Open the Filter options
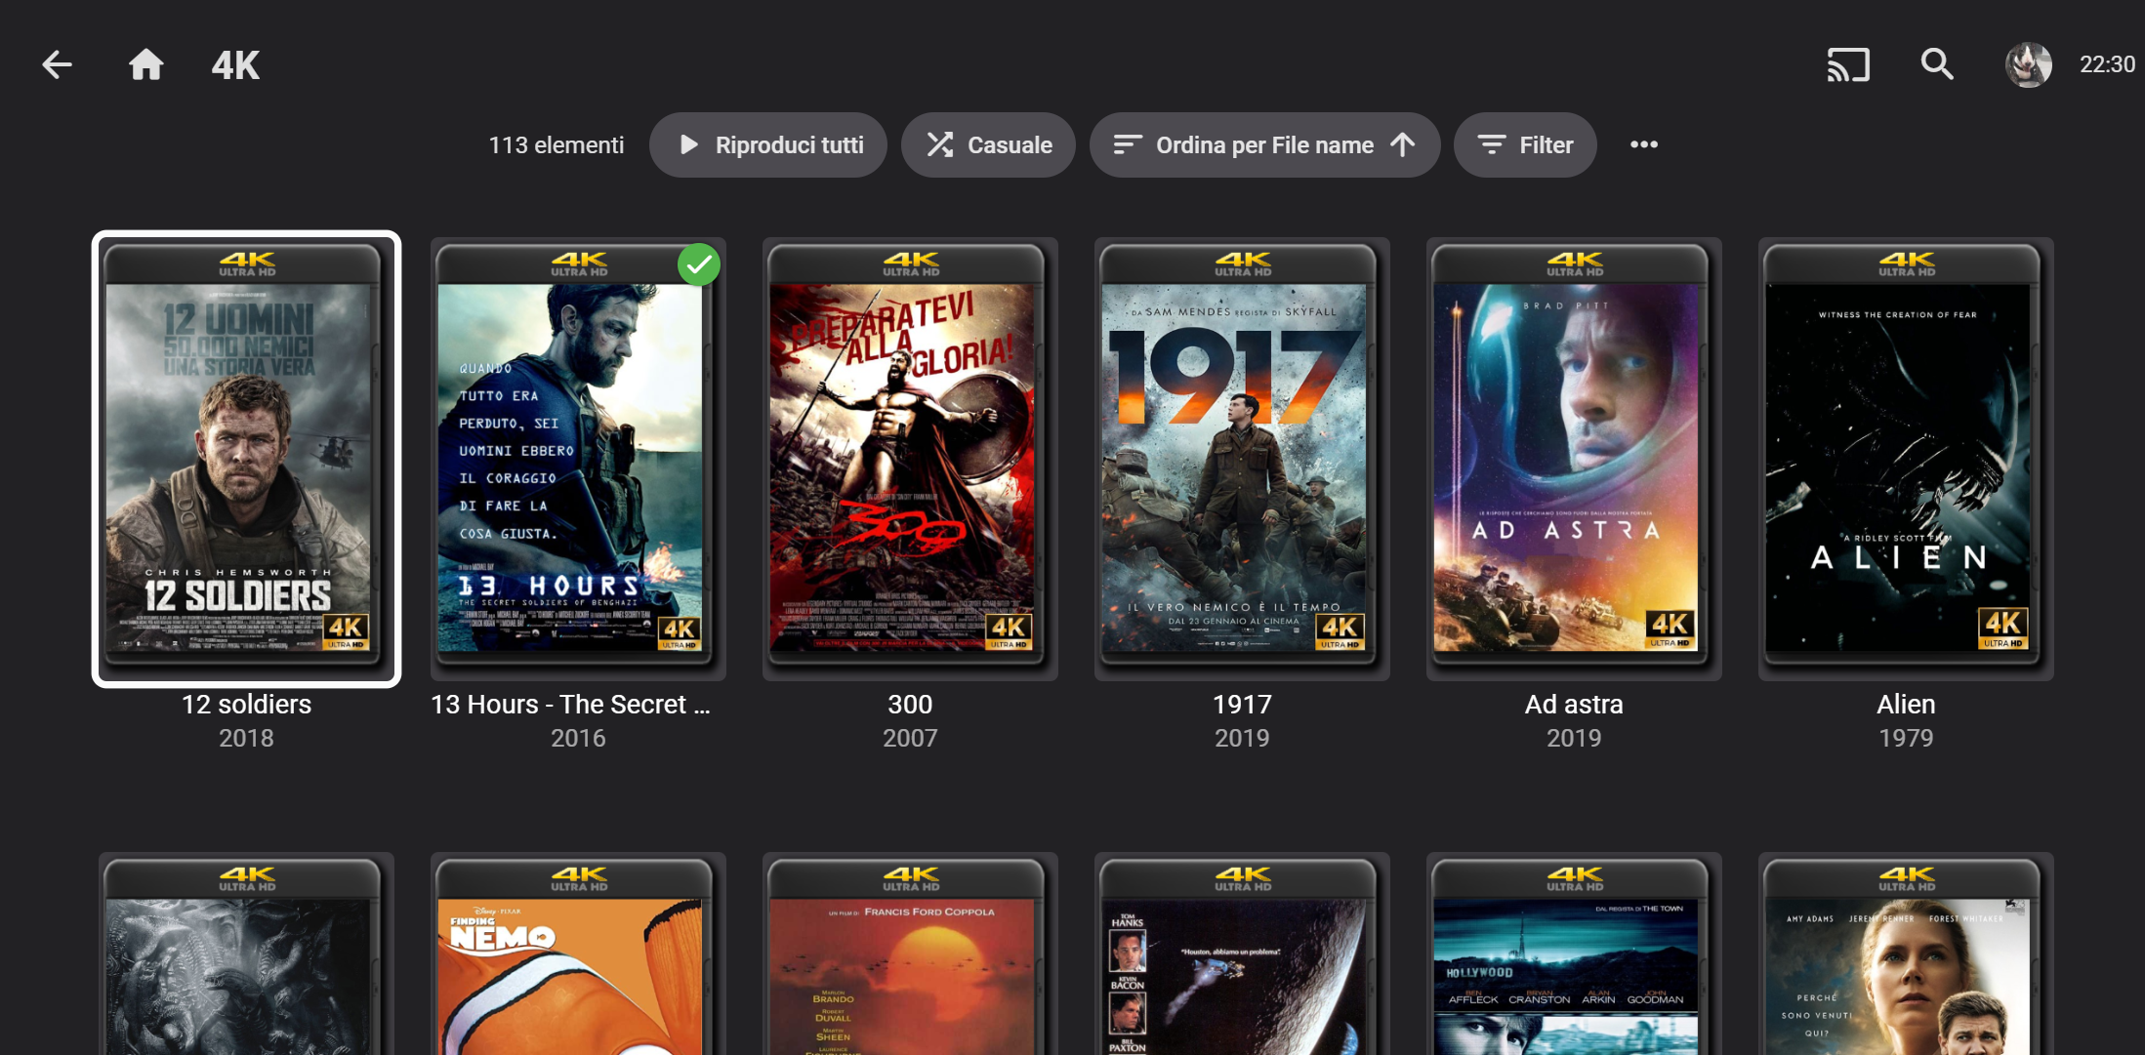Image resolution: width=2145 pixels, height=1055 pixels. (1525, 144)
